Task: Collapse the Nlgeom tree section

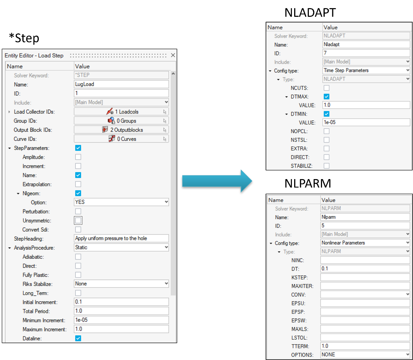Action: click(x=18, y=193)
